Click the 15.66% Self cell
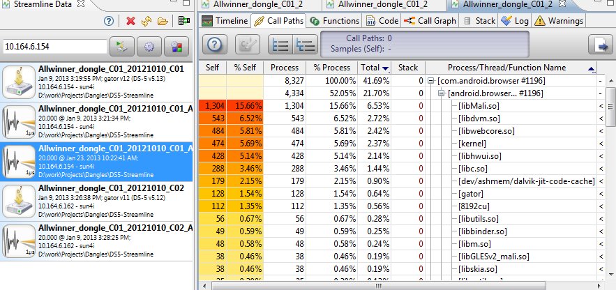This screenshot has width=616, height=290. coord(245,106)
